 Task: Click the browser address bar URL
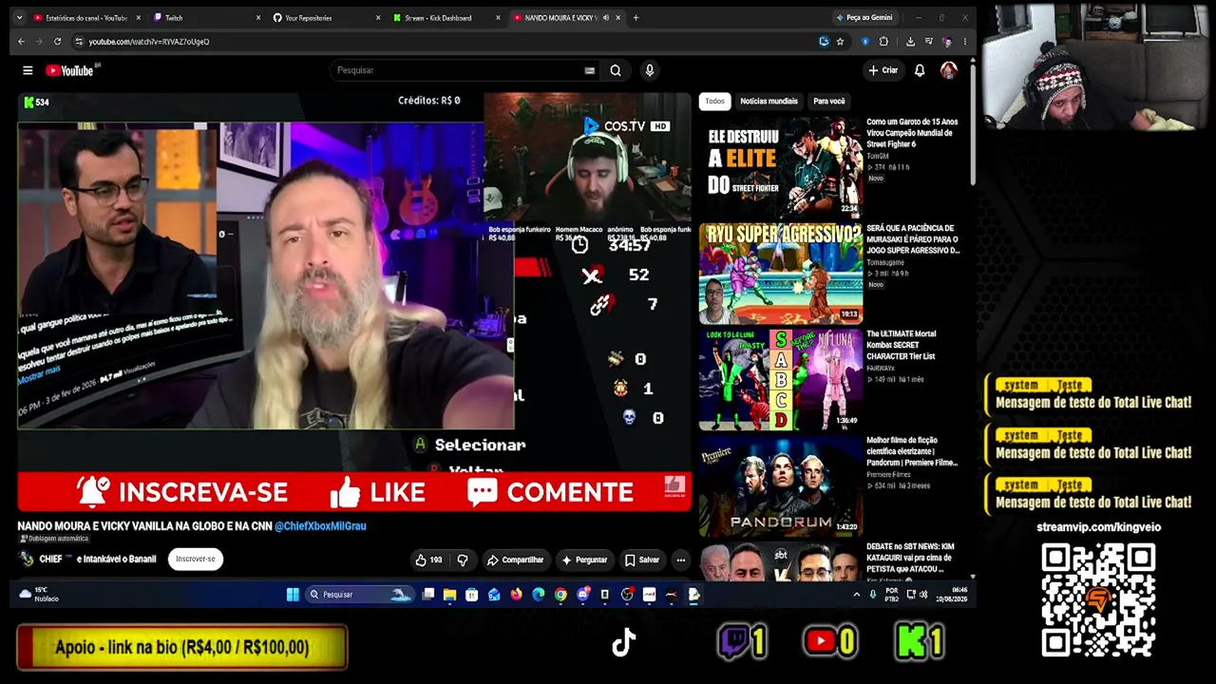[x=149, y=42]
